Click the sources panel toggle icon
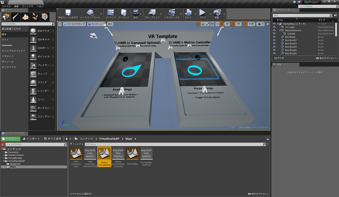The height and width of the screenshot is (197, 339). point(3,144)
